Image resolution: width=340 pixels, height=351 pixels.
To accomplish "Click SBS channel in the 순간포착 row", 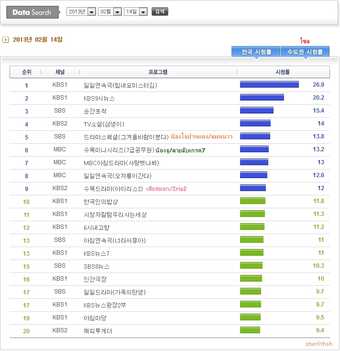I will pos(60,111).
